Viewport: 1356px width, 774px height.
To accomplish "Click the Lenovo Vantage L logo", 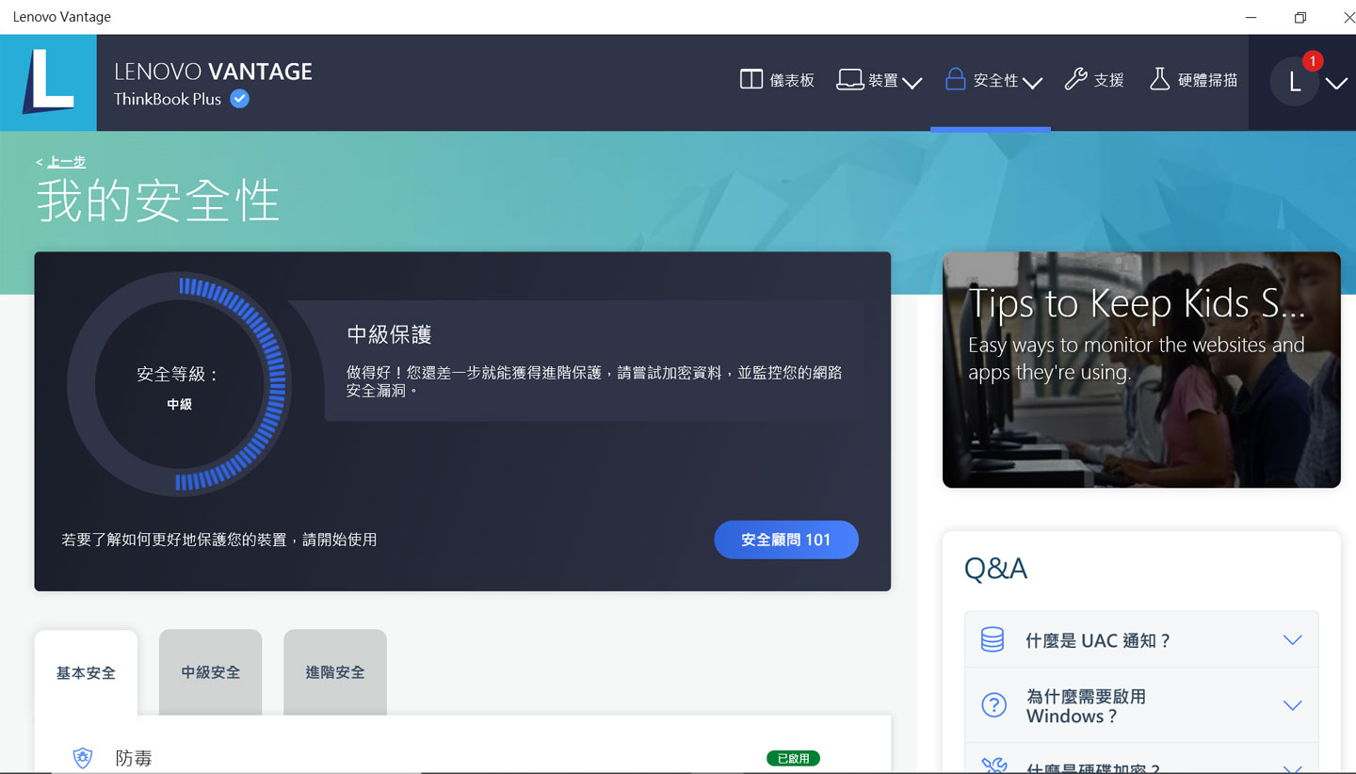I will pos(48,83).
